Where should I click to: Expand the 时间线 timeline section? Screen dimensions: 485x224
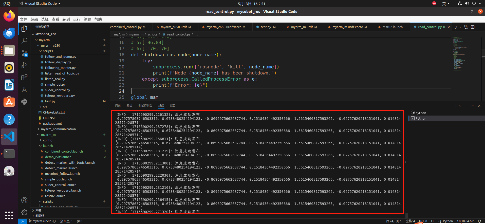point(70,216)
